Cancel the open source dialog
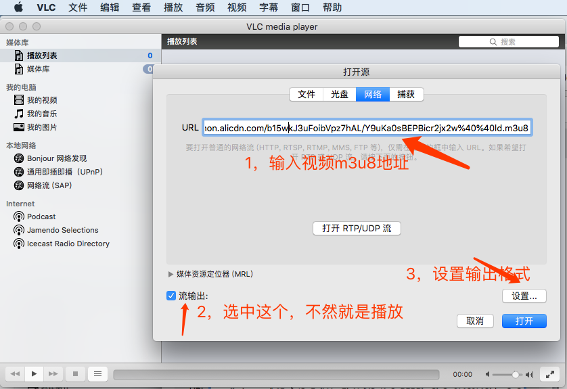This screenshot has width=567, height=389. [x=475, y=321]
